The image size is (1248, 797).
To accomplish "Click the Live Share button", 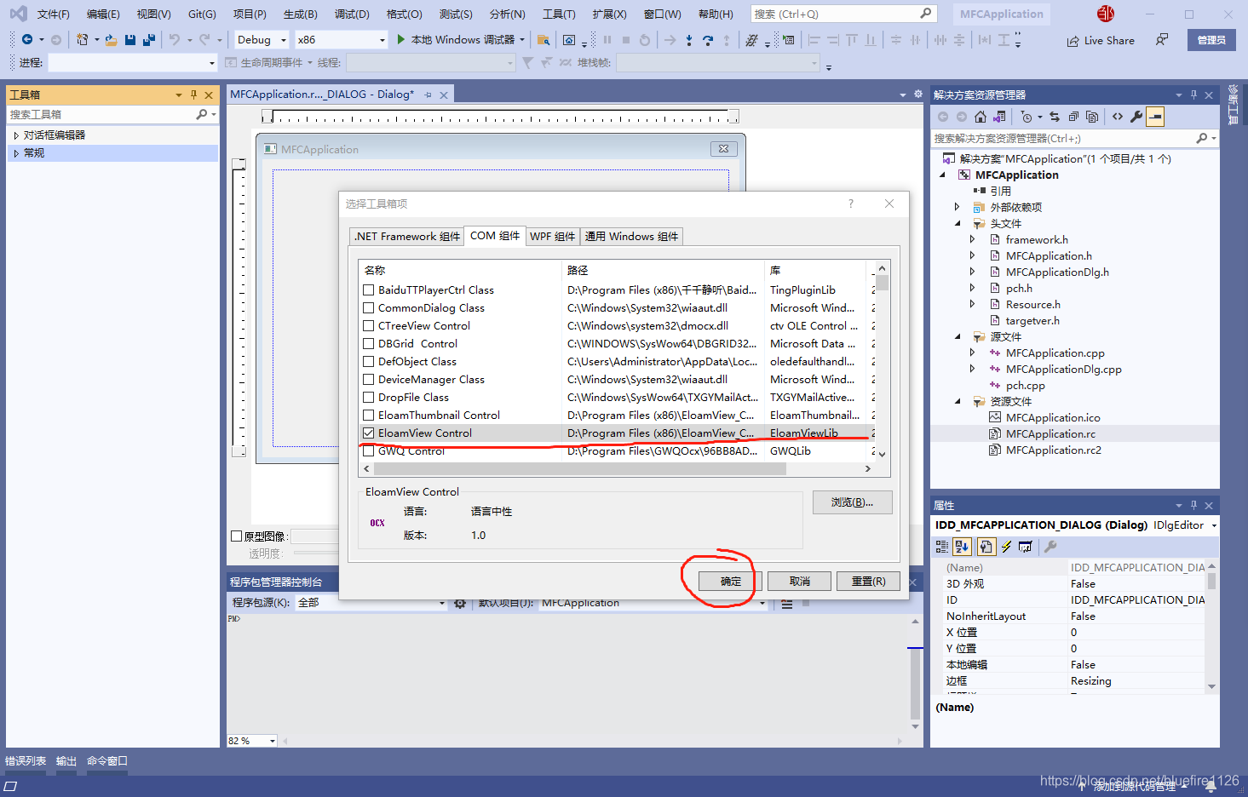I will click(x=1101, y=41).
